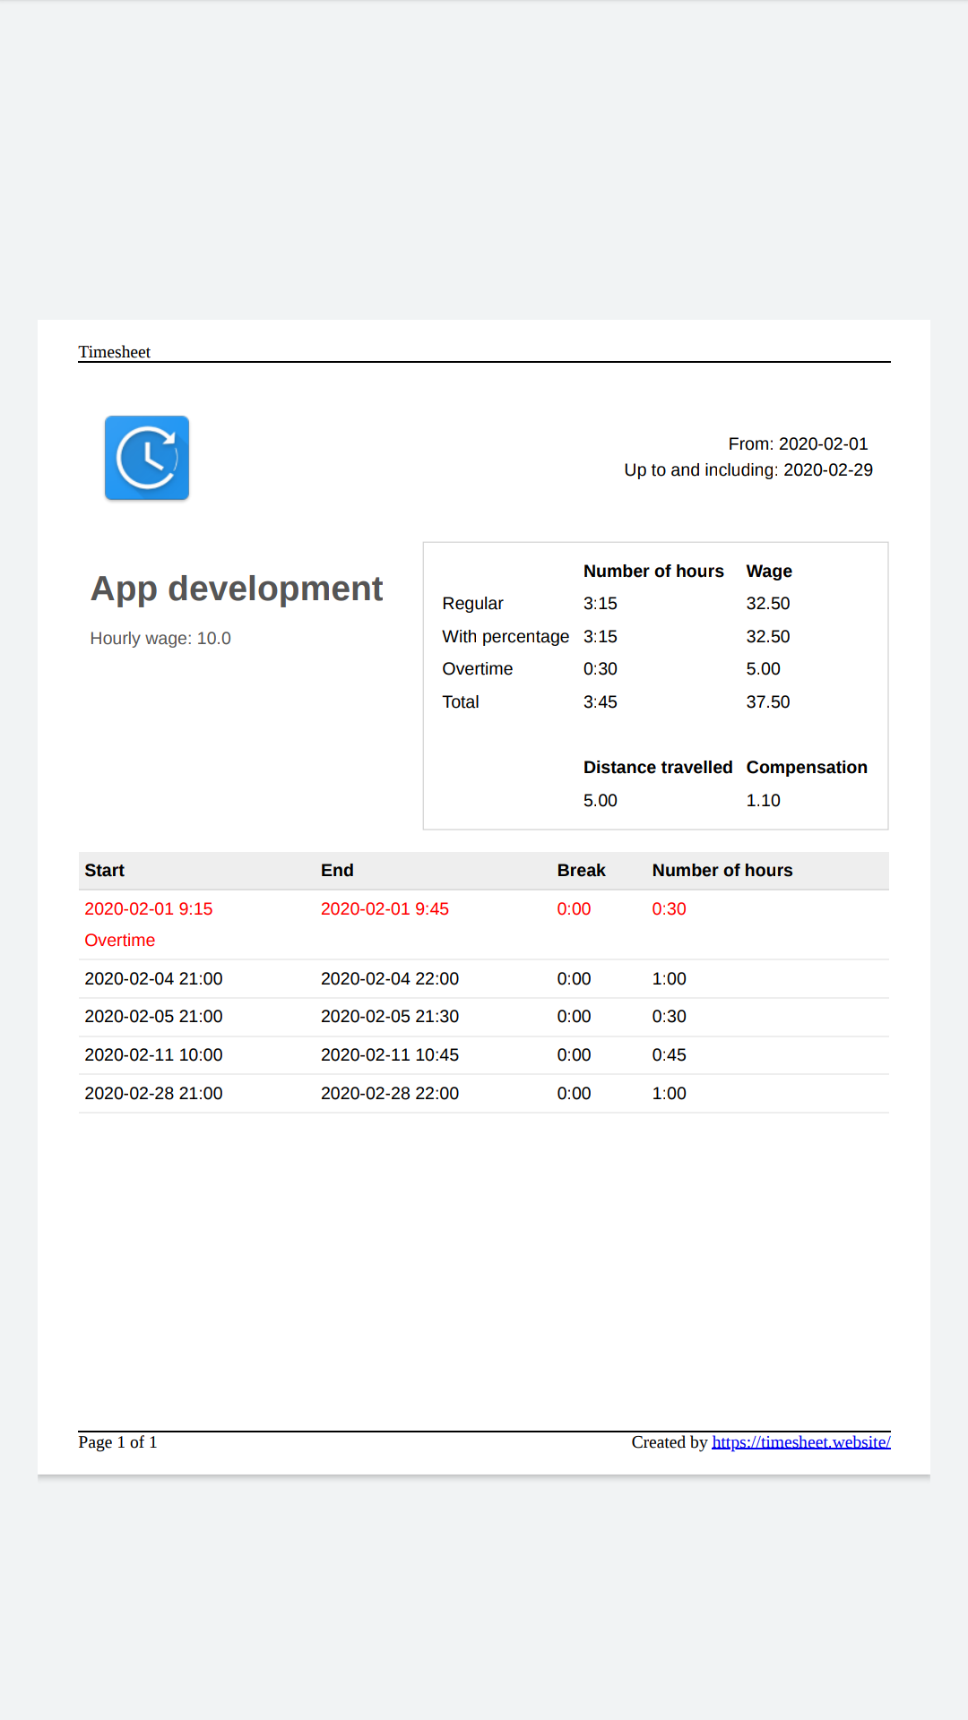Click the 'Break' table column header
Image resolution: width=968 pixels, height=1720 pixels.
click(581, 870)
